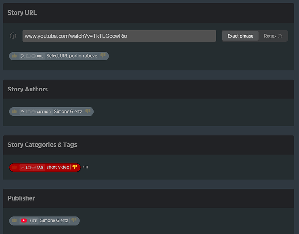The image size is (299, 234).
Task: Dislike the Simone Giertz publisher site
Action: [x=74, y=220]
